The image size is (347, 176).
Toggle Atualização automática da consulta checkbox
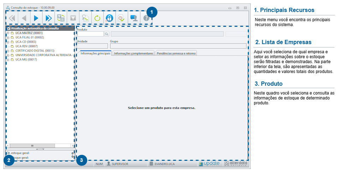coord(8,28)
